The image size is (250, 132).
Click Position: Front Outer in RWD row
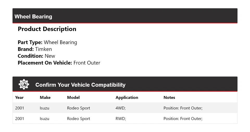click(x=183, y=119)
